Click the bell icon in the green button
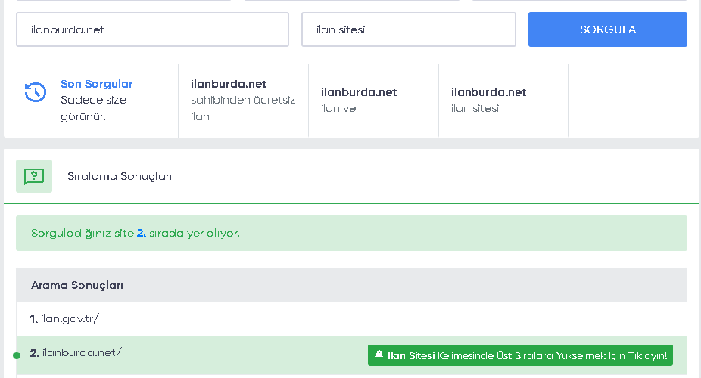This screenshot has width=701, height=378. tap(379, 355)
